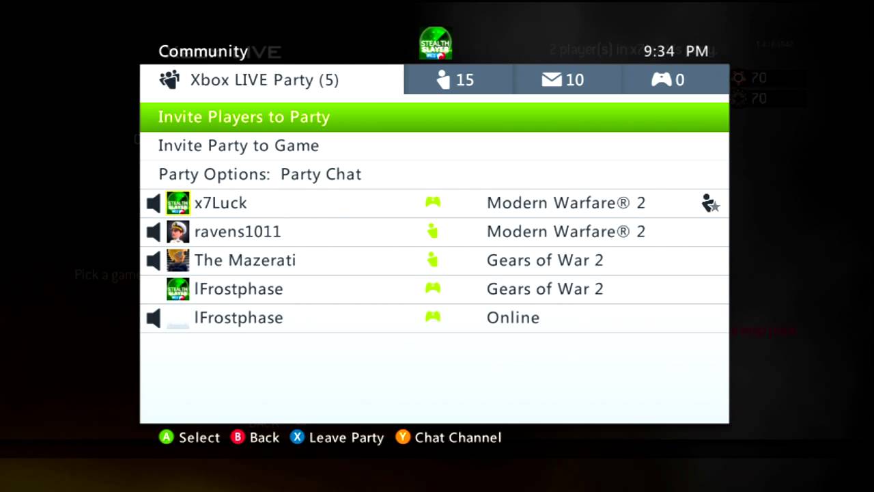Image resolution: width=874 pixels, height=492 pixels.
Task: Click the green controller icon on x7Luck's row
Action: tap(433, 202)
